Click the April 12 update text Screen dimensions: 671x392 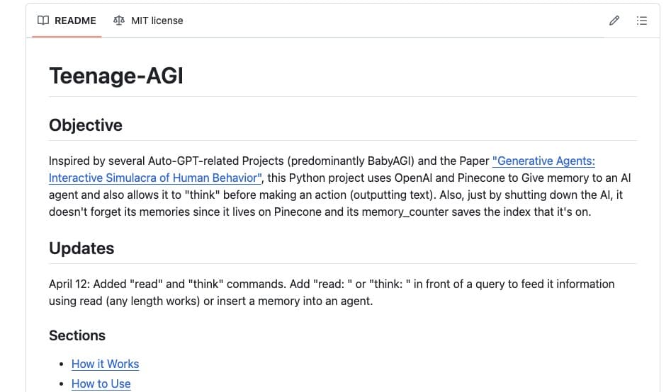click(x=332, y=292)
